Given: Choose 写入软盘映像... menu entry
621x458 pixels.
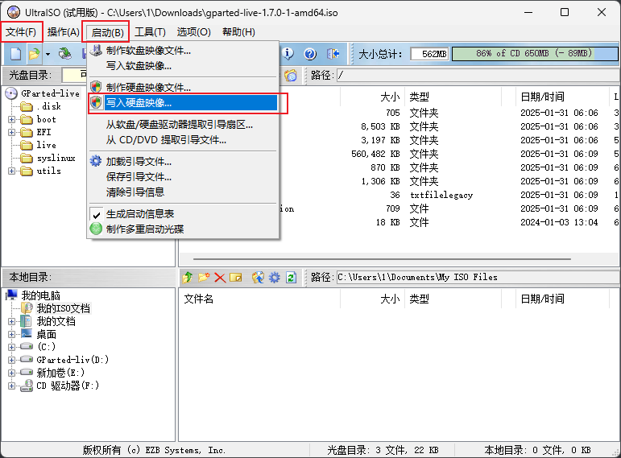Looking at the screenshot, I should click(184, 66).
